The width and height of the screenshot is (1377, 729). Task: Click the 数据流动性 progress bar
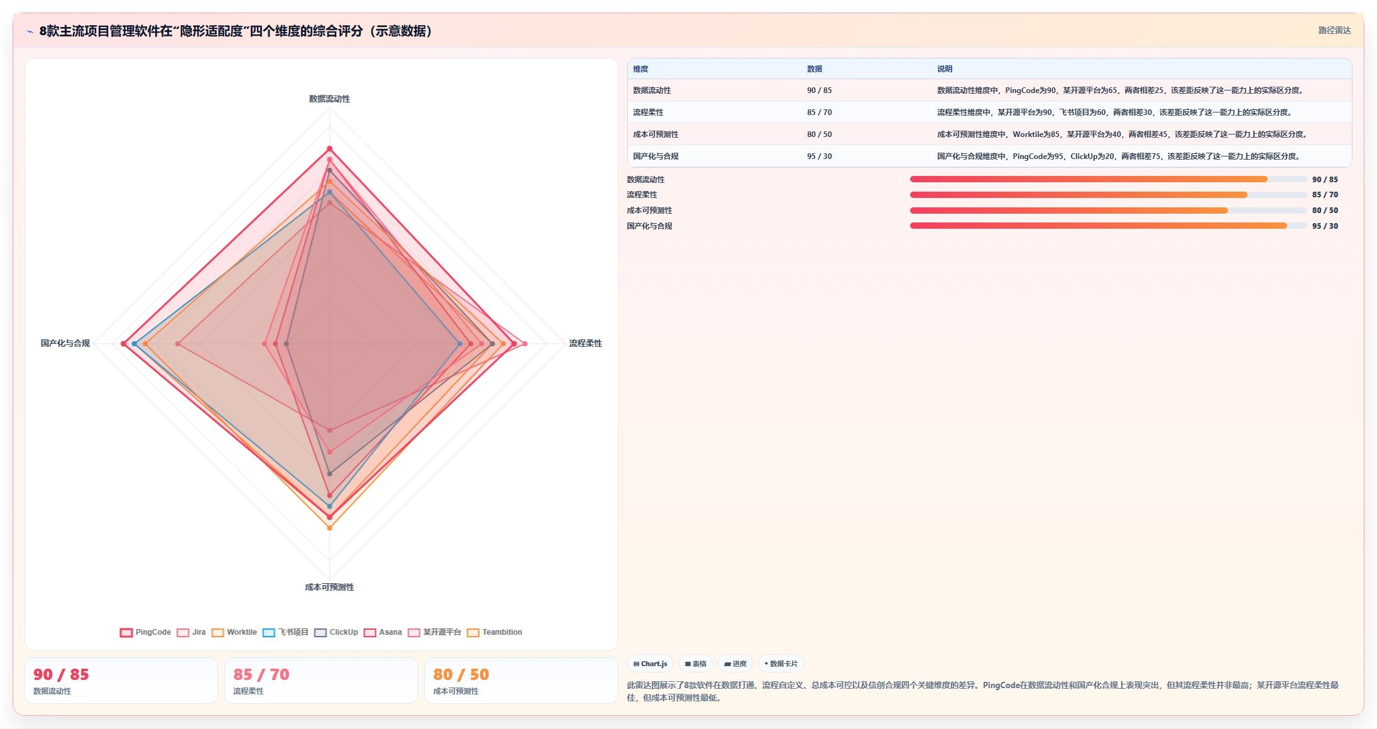pos(1108,179)
